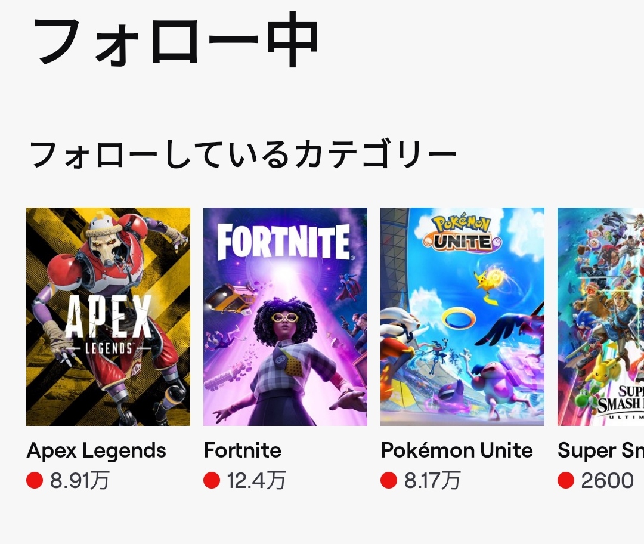Screen dimensions: 644x544
Task: Click the Fortnite category title text
Action: (x=242, y=450)
